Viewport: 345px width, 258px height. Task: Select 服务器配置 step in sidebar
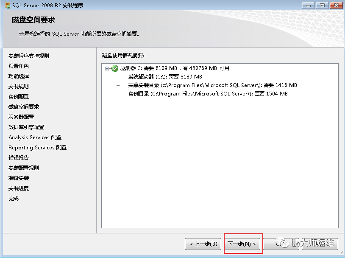21,117
